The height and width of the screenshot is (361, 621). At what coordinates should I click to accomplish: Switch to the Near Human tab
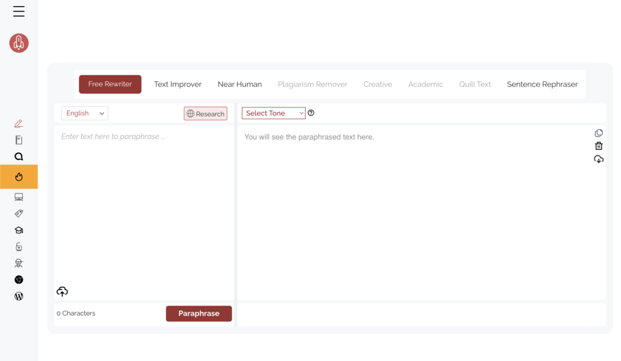pyautogui.click(x=240, y=84)
